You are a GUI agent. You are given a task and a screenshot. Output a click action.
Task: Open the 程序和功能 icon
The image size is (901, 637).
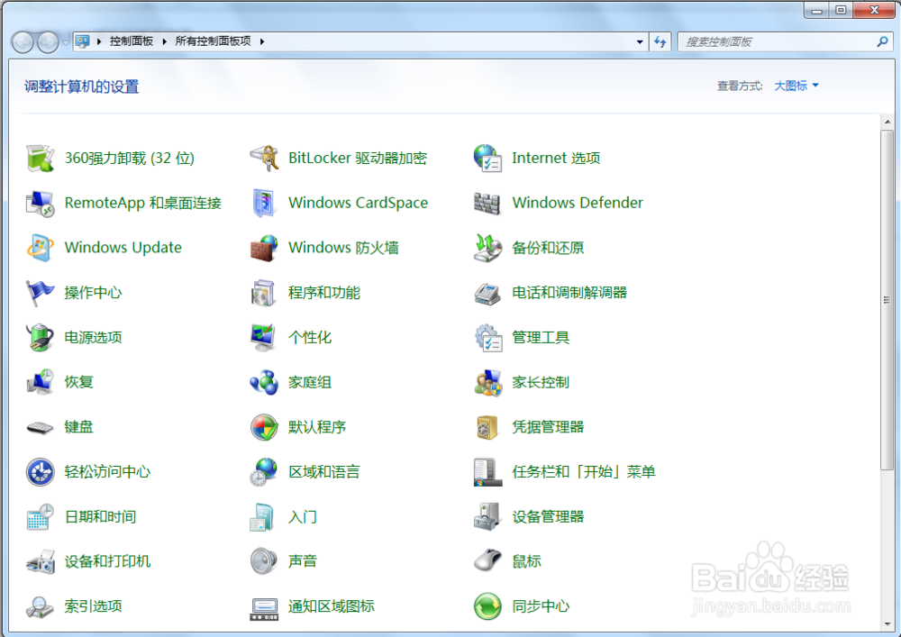264,292
